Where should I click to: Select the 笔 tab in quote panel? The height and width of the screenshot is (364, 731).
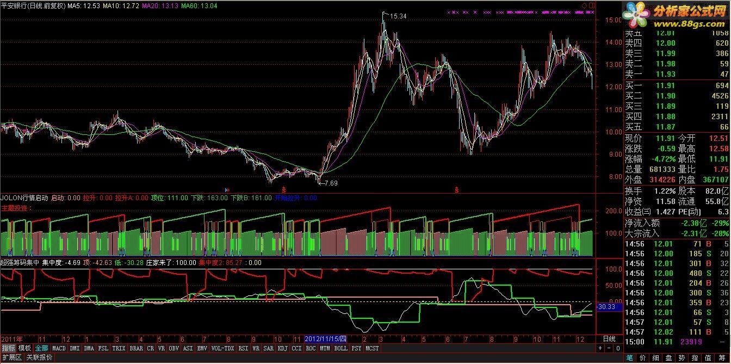tap(630, 358)
